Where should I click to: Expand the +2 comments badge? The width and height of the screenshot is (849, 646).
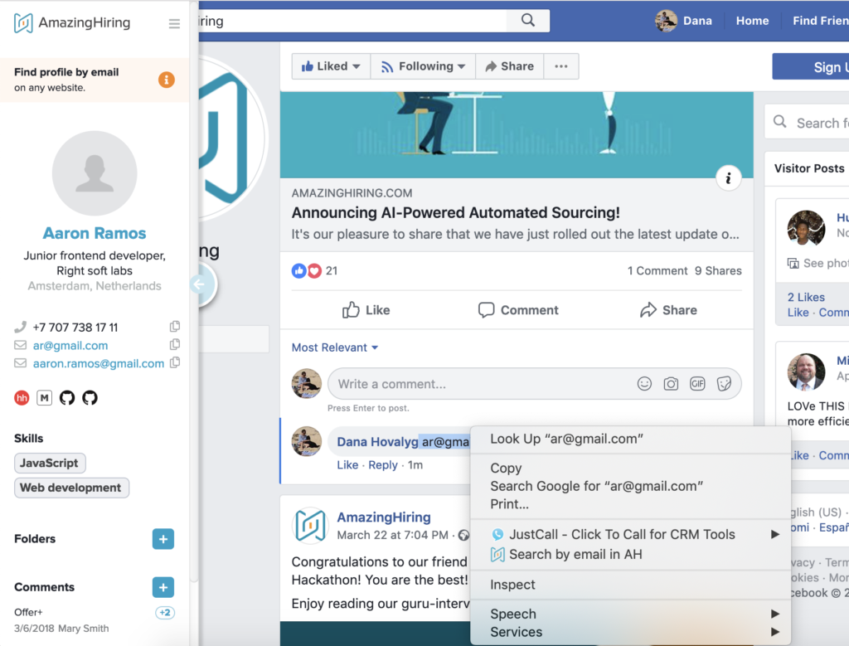(165, 613)
